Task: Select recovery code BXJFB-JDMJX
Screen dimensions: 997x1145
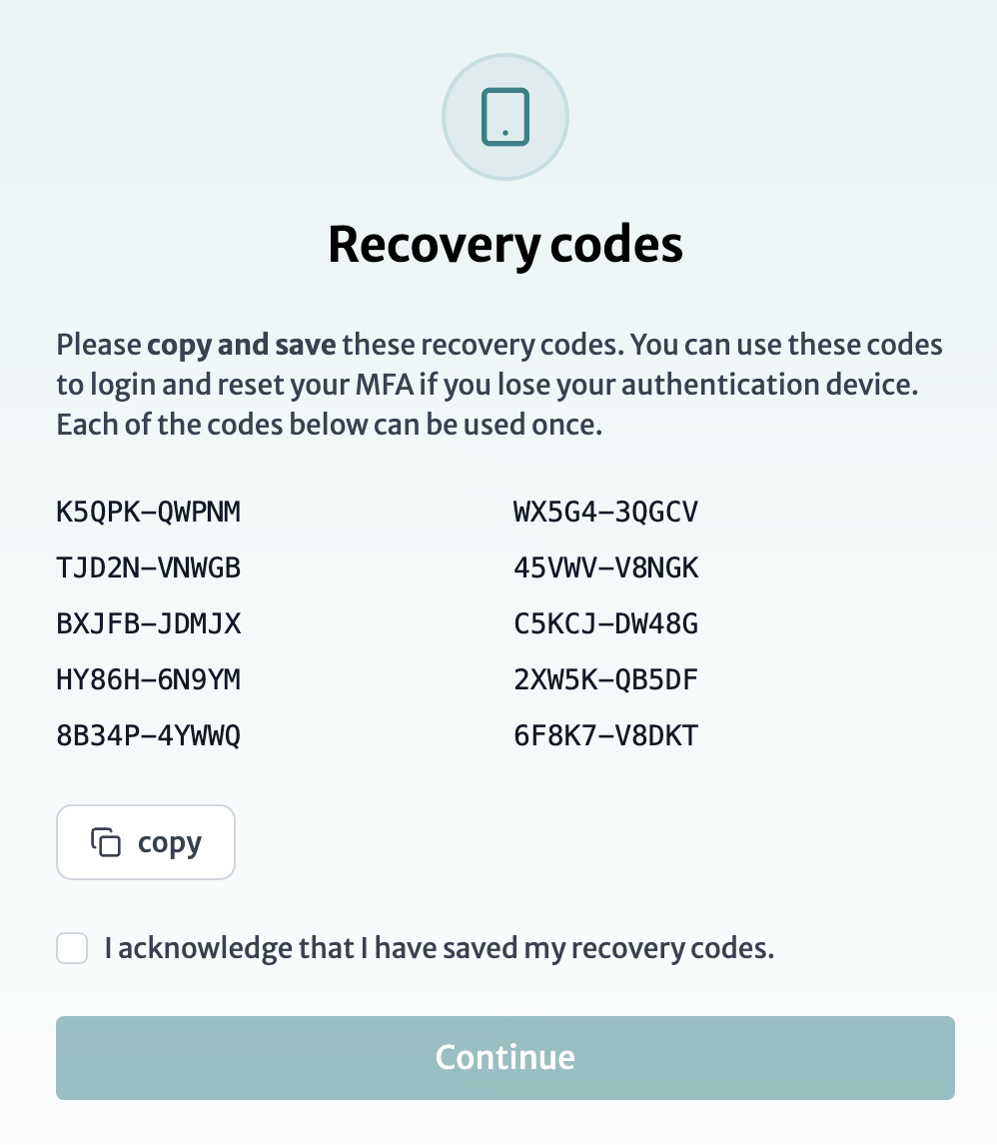Action: tap(148, 623)
